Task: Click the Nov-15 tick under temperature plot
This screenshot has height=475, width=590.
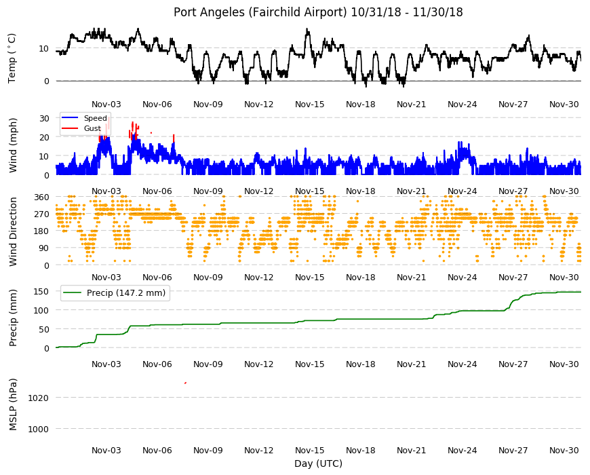Action: [x=310, y=104]
